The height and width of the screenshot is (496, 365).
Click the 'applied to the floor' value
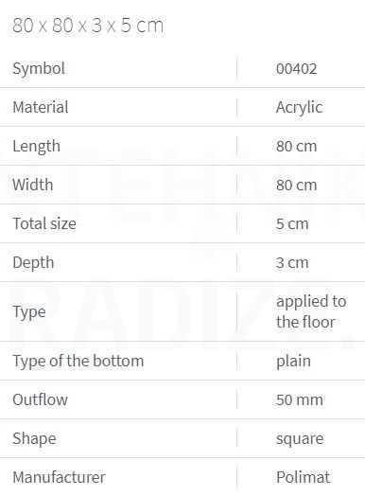click(311, 311)
